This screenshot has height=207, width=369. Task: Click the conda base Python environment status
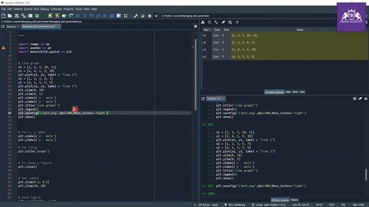(x=268, y=205)
